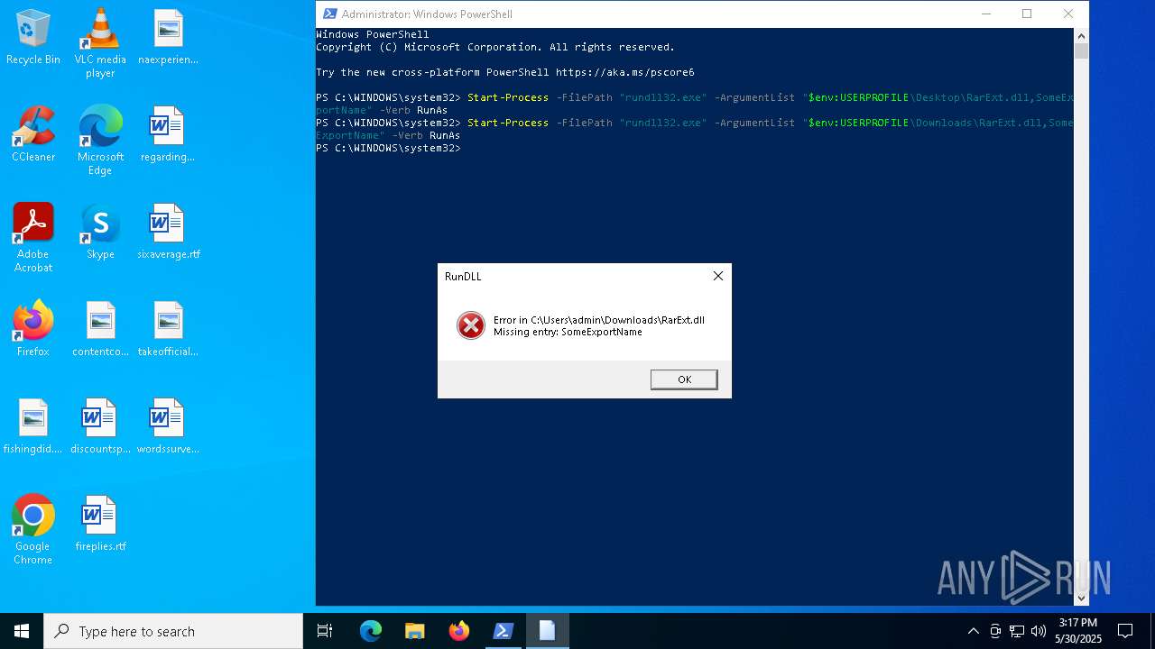The width and height of the screenshot is (1155, 649).
Task: Switch to the RunDLL taskbar button
Action: (548, 631)
